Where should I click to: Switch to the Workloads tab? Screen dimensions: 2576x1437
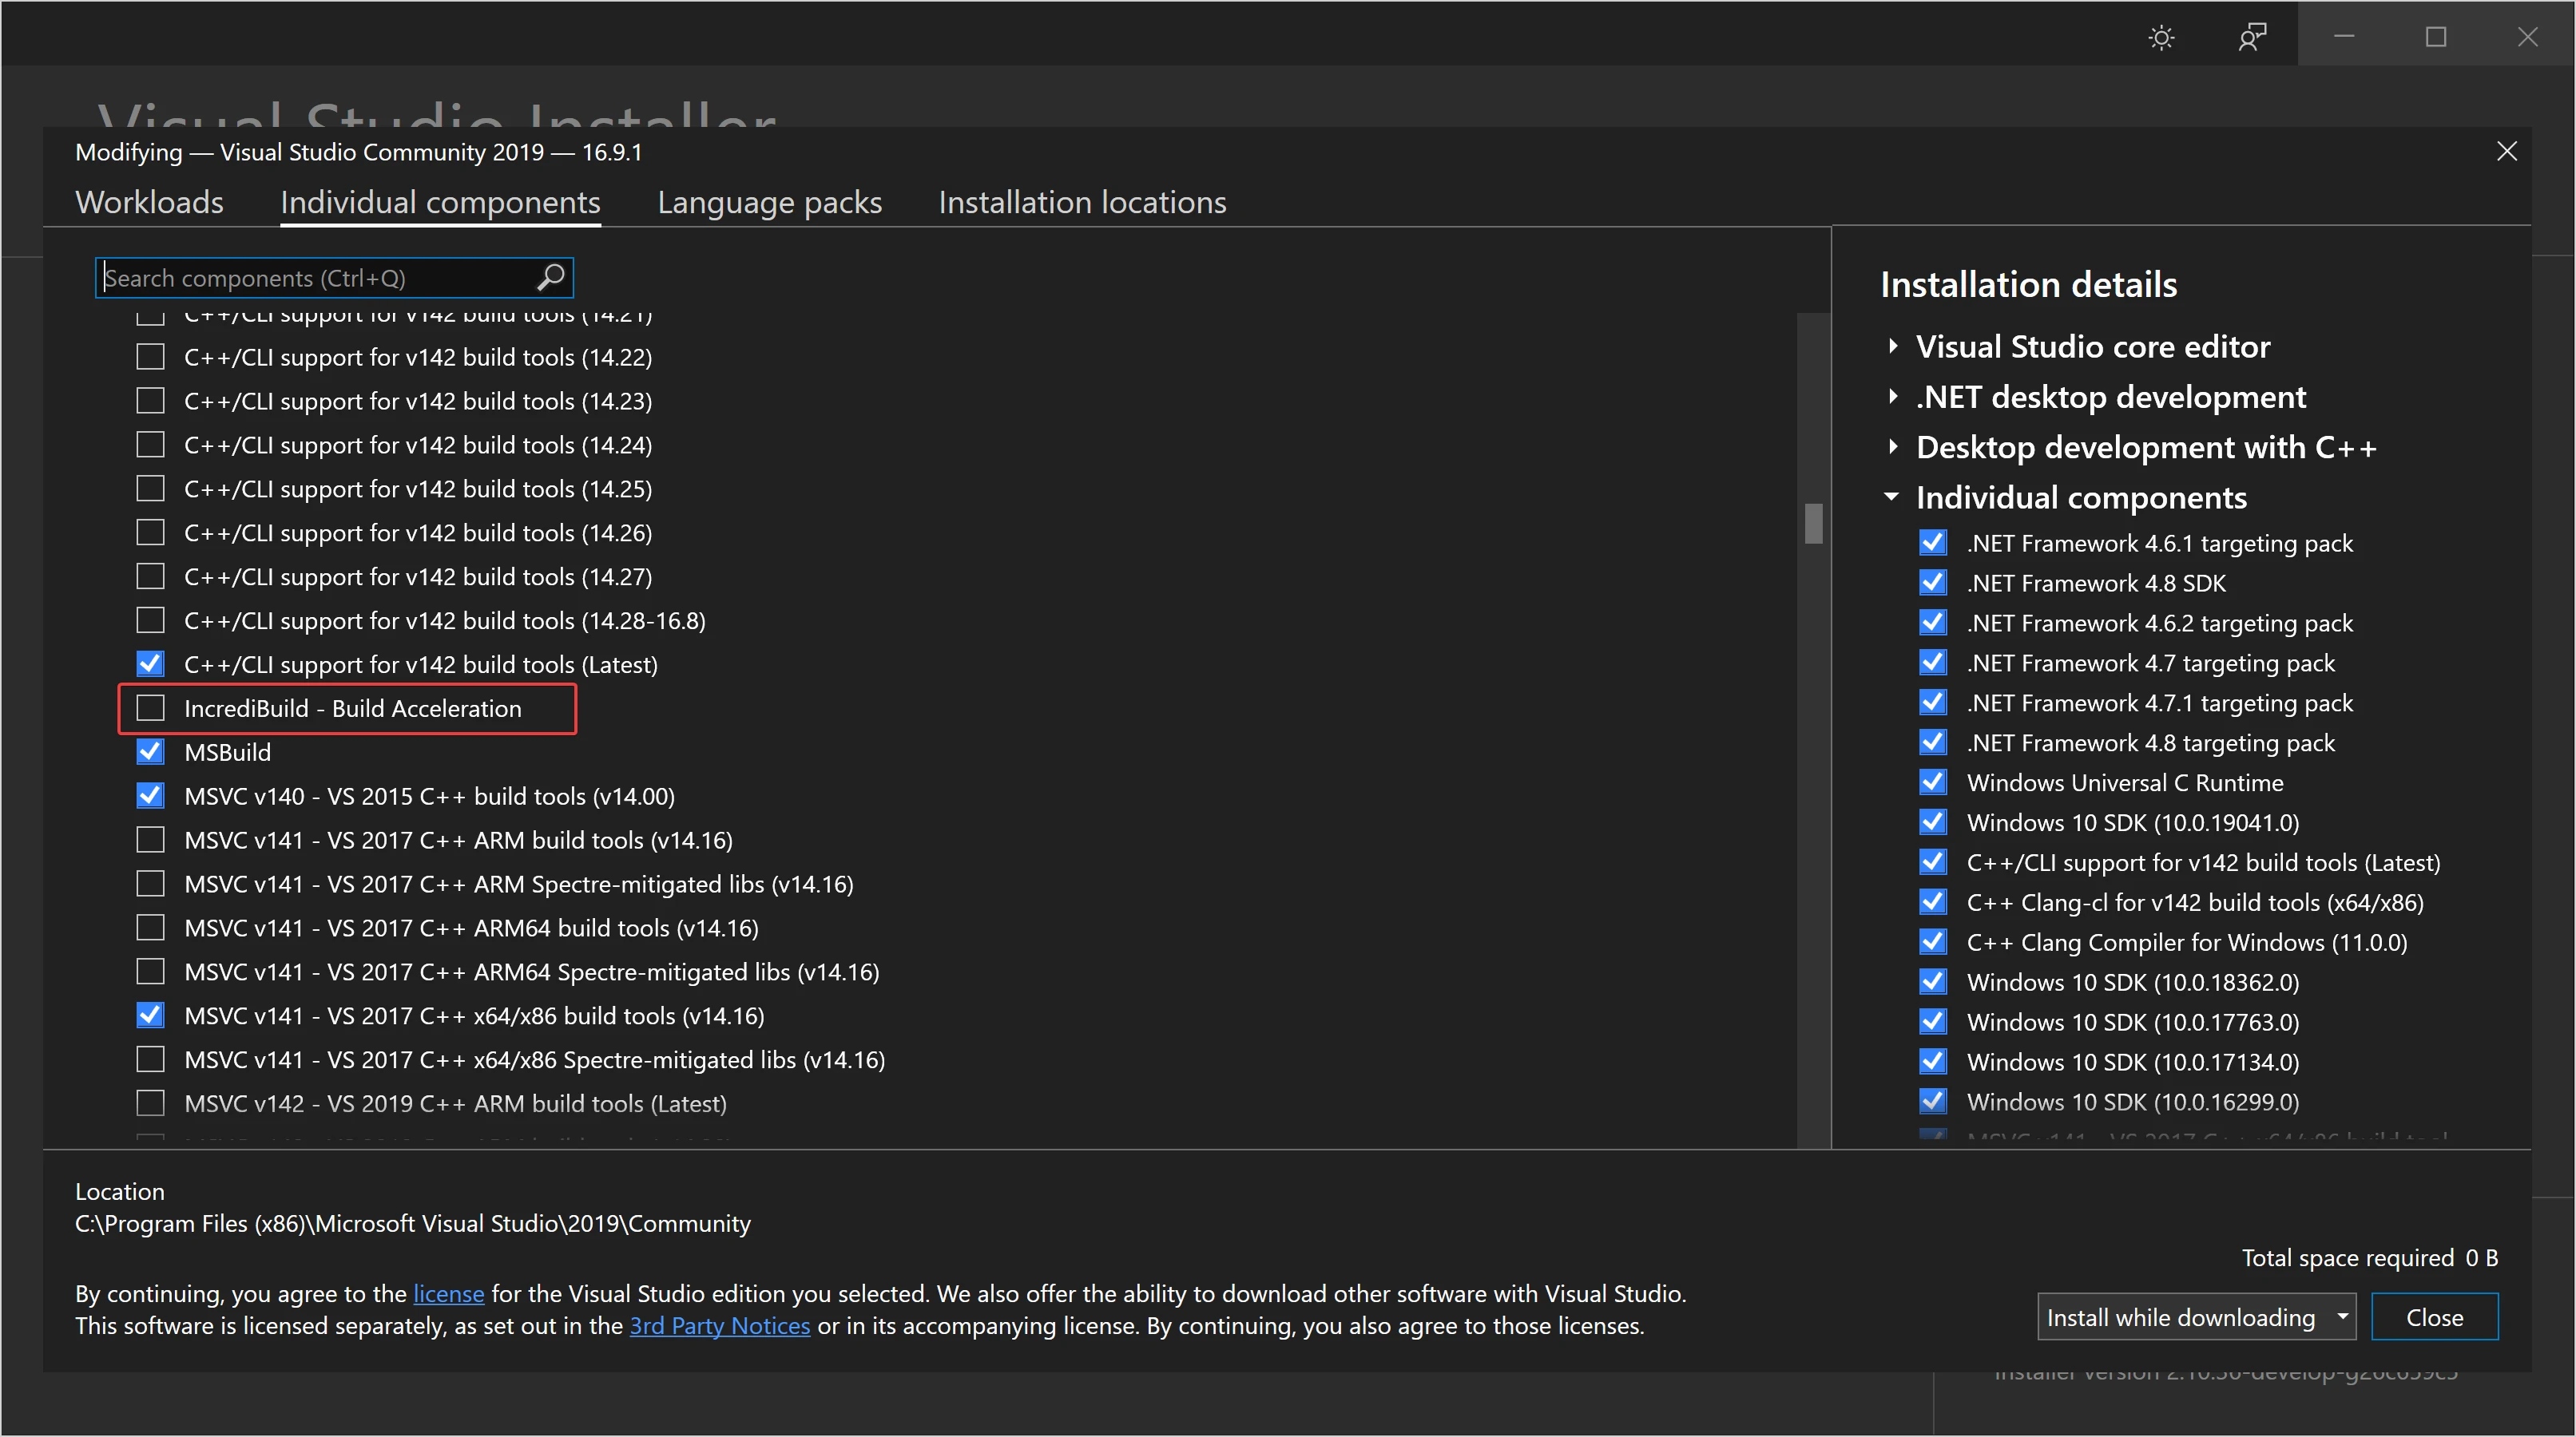149,200
